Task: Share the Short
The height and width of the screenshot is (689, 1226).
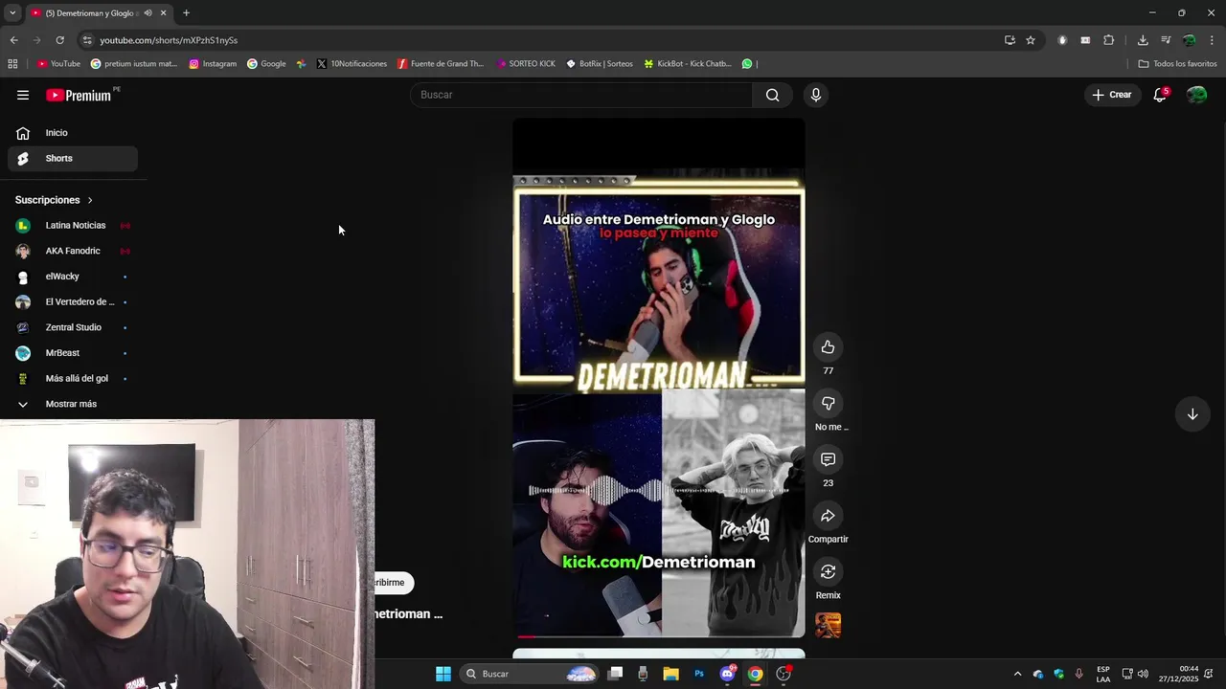Action: tap(828, 516)
